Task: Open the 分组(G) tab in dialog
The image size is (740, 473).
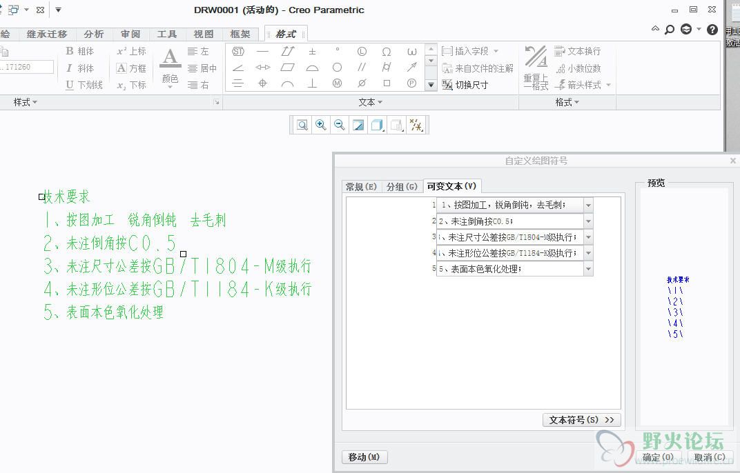Action: click(x=402, y=187)
